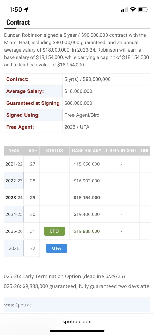The height and width of the screenshot is (335, 154).
Task: Tap the Free Agent 2026 / UFA row
Action: pos(77,127)
